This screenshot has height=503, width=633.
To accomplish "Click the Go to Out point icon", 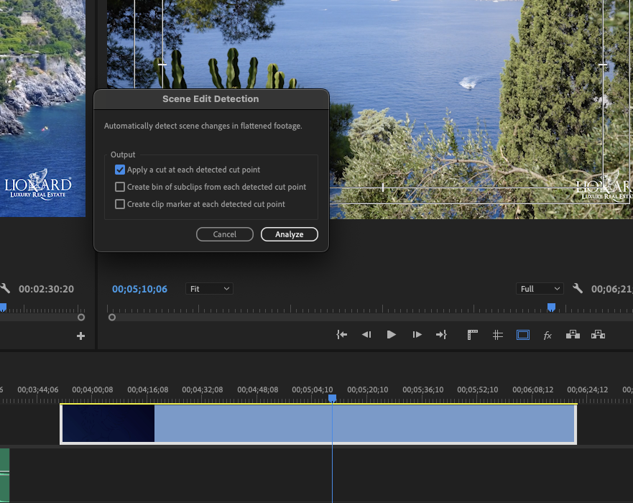I will coord(442,334).
